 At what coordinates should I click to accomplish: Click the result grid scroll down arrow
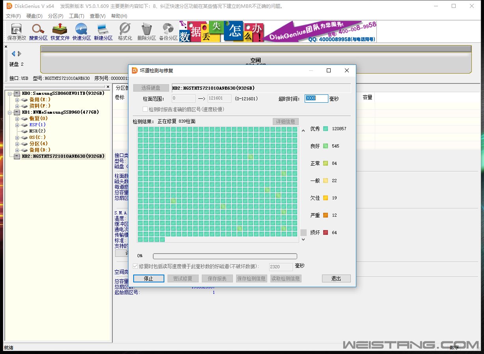(303, 239)
